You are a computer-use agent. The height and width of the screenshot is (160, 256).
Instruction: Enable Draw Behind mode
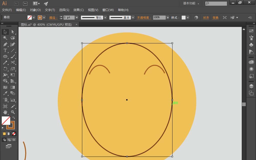(9, 140)
